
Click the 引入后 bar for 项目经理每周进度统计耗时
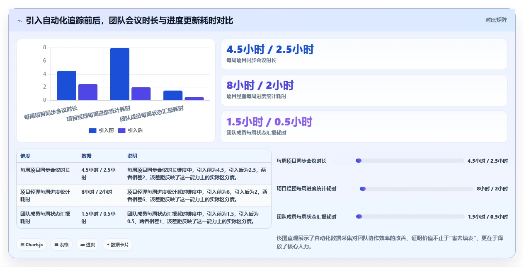click(141, 94)
